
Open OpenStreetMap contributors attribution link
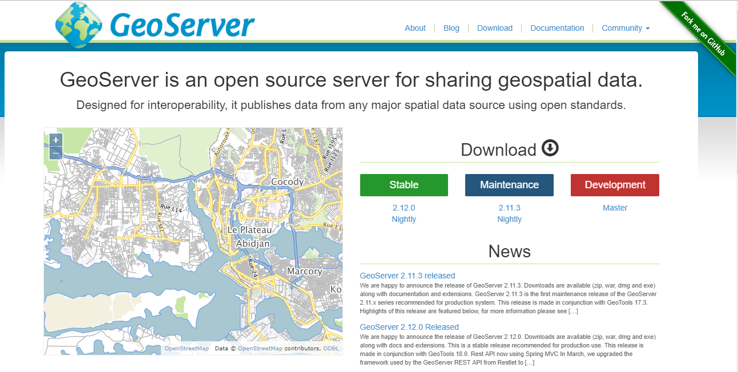(x=260, y=348)
